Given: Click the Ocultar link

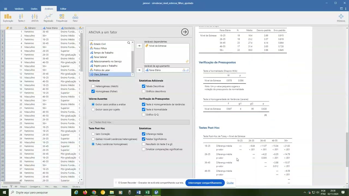Looking at the screenshot, I should coord(230,183).
